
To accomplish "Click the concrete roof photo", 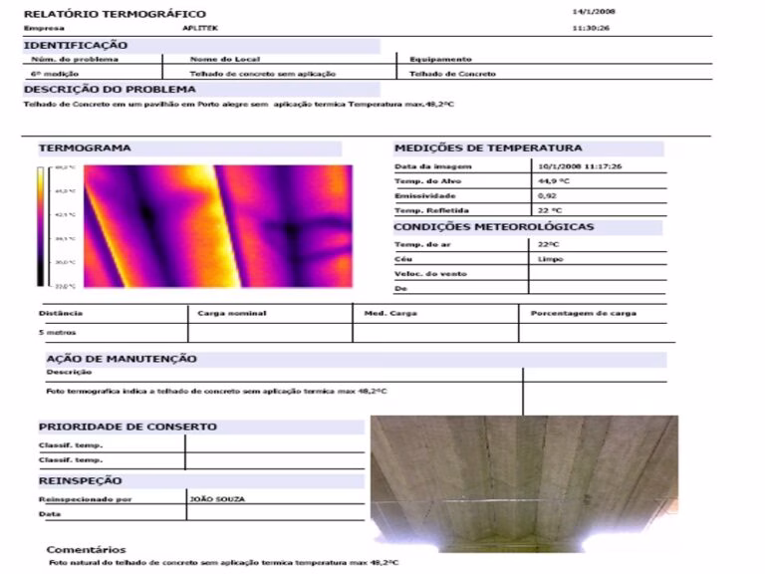I will pos(524,483).
